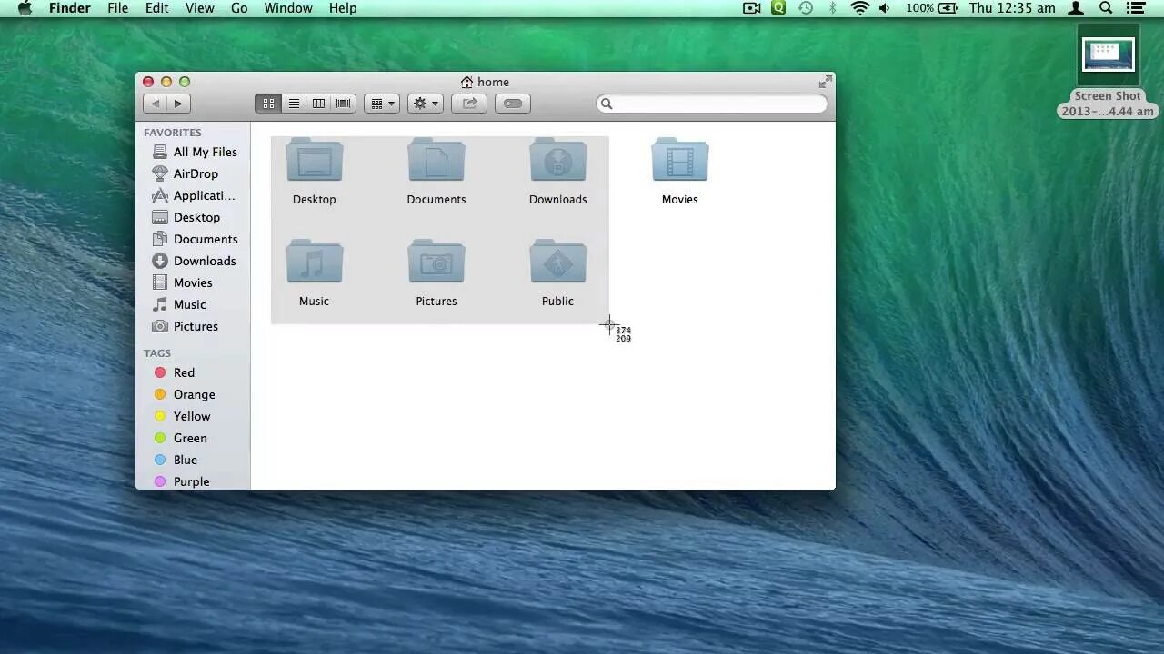Open All My Files in sidebar

[x=194, y=152]
